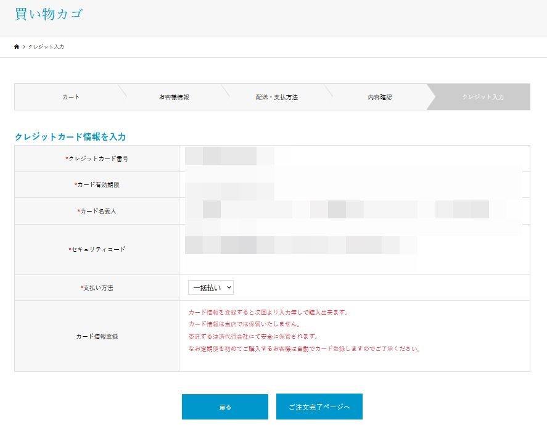Click the note about 次回より入力無しで購入
The image size is (547, 446).
(269, 312)
